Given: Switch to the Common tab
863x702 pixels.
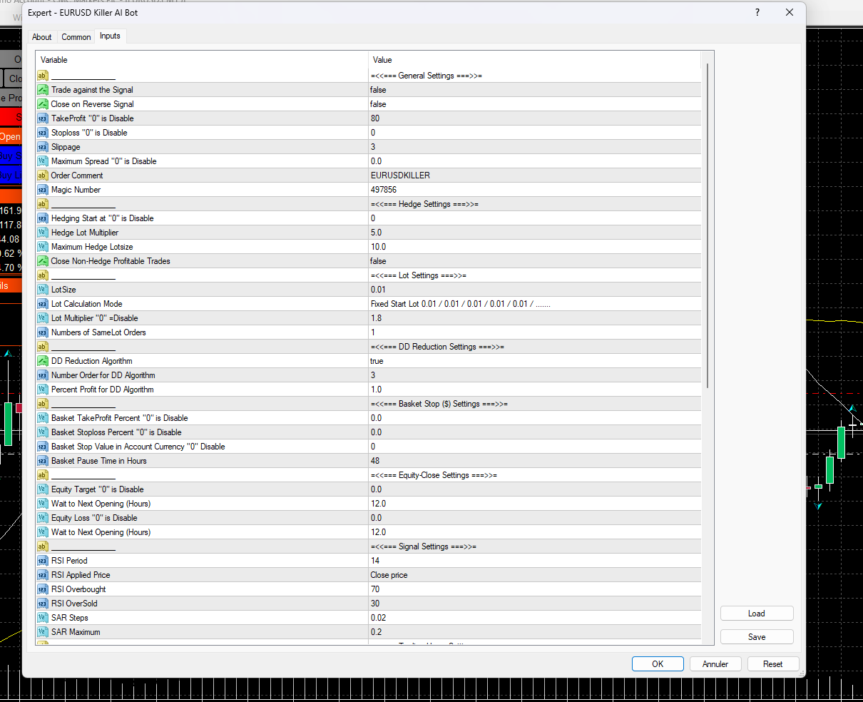Looking at the screenshot, I should [76, 37].
